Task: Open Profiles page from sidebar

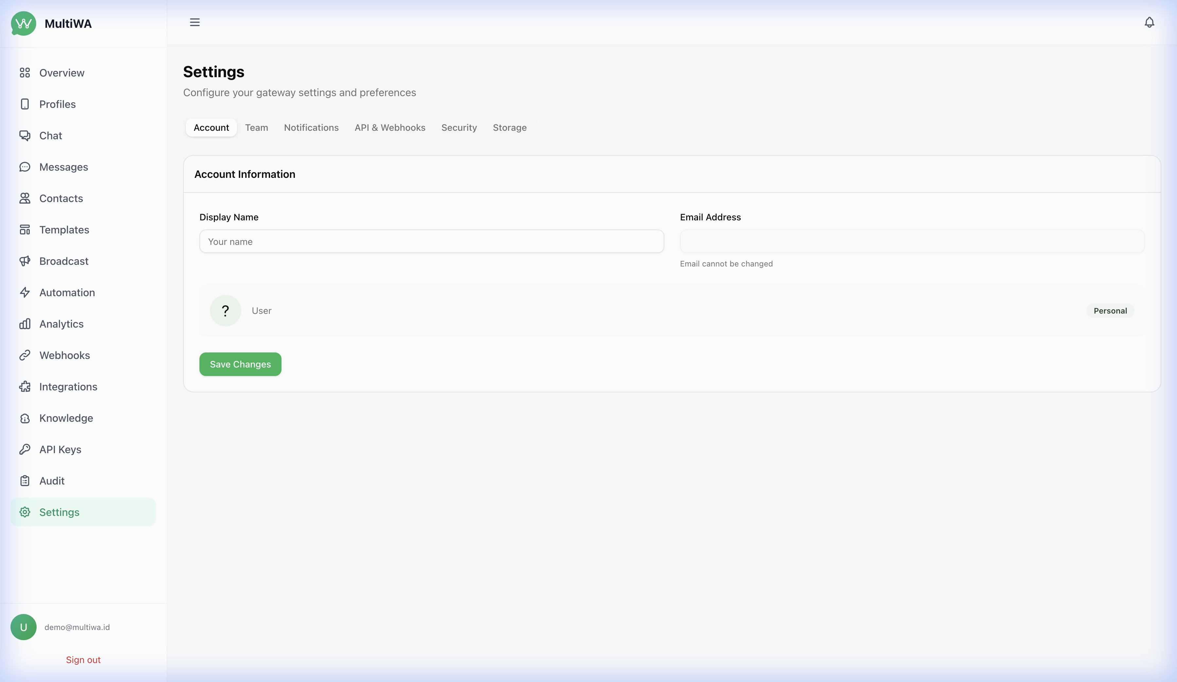Action: point(58,104)
